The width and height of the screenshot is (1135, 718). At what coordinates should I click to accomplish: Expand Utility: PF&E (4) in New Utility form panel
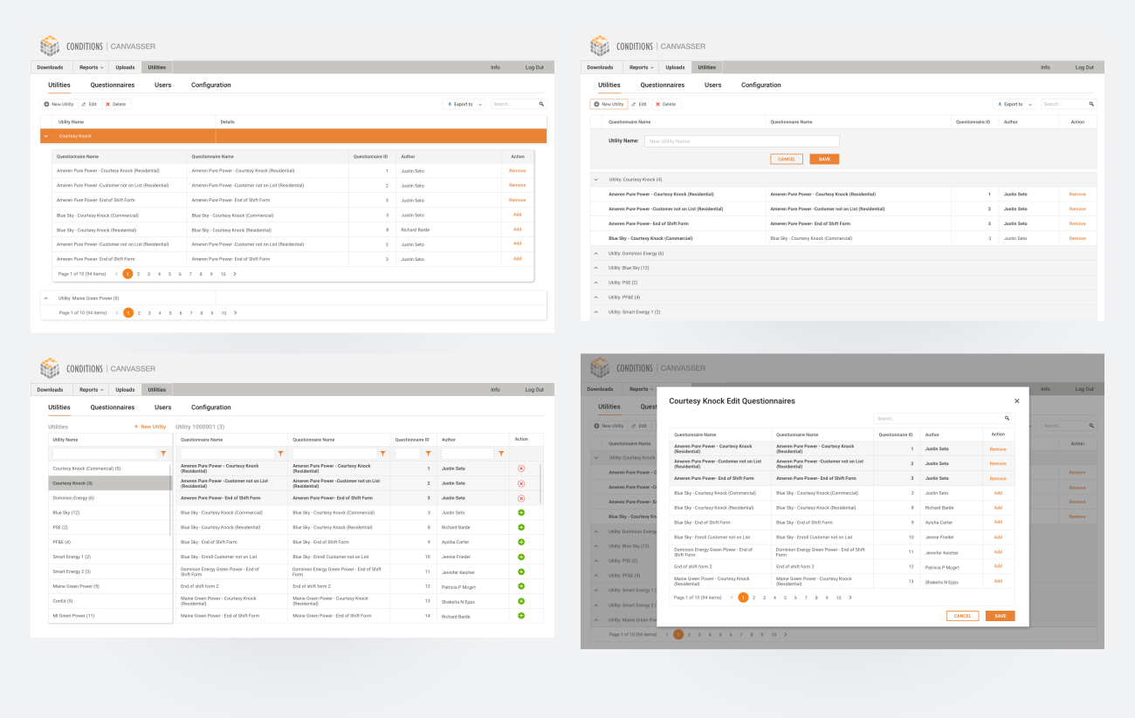point(596,297)
